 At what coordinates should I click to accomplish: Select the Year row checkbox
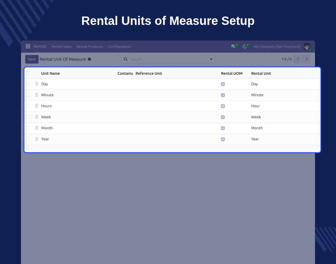[x=27, y=139]
